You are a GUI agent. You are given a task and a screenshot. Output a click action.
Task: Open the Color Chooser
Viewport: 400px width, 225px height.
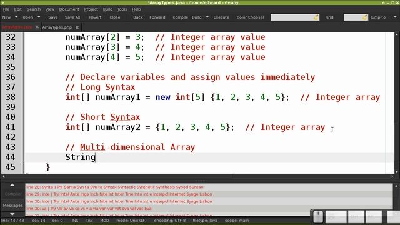(251, 17)
